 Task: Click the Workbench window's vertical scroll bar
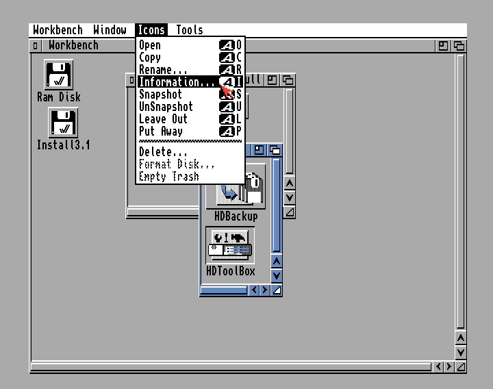point(461,192)
